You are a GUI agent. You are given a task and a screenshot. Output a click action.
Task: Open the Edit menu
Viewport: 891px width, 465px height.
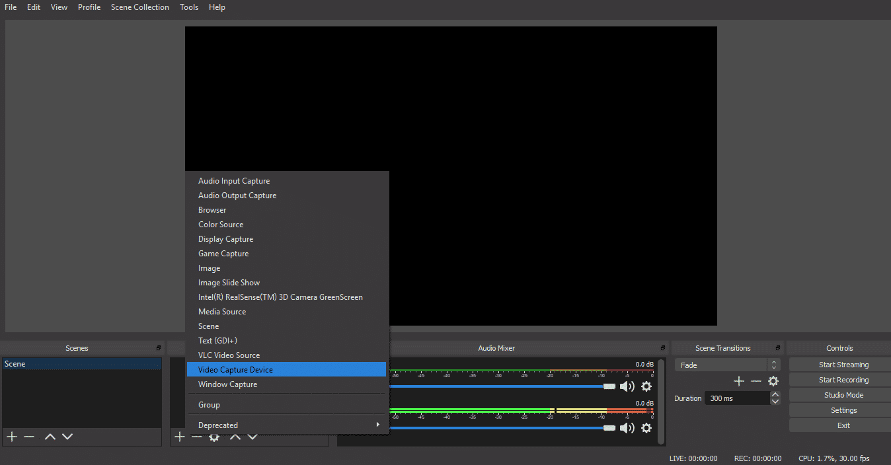tap(34, 7)
